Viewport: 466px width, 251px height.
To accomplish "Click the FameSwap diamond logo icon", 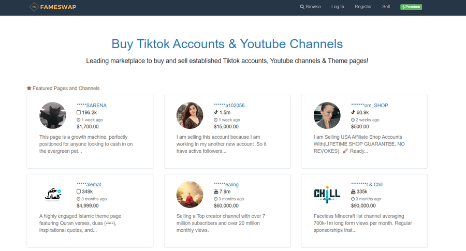I will [x=34, y=7].
